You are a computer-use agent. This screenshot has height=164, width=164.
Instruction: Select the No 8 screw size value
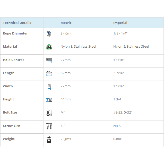(x=117, y=126)
